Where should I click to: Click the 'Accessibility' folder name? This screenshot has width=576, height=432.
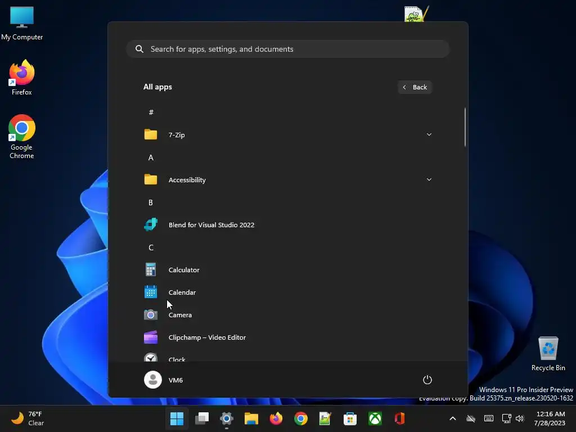pos(187,180)
